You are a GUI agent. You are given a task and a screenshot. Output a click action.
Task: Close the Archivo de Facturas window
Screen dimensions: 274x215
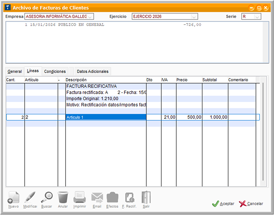[266, 8]
